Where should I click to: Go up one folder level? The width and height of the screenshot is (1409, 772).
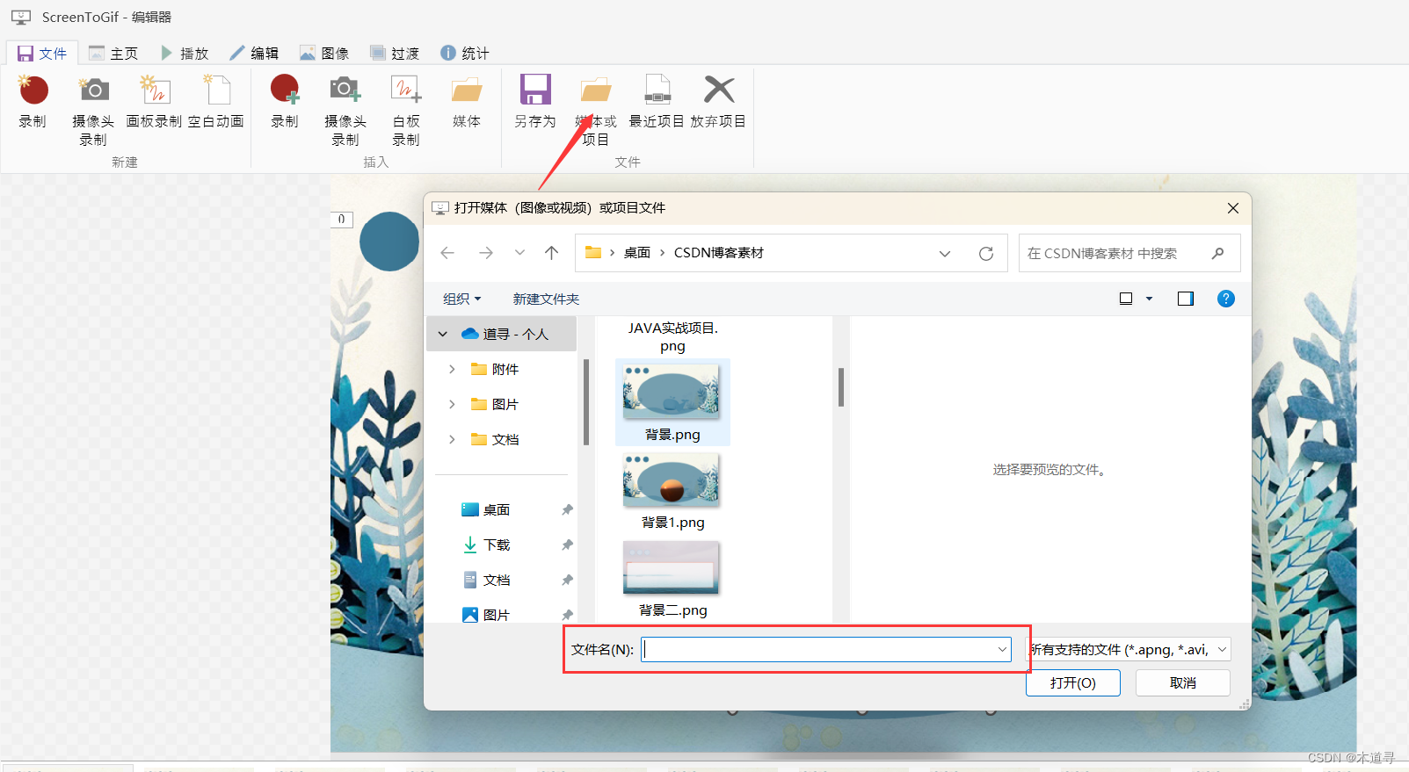552,253
